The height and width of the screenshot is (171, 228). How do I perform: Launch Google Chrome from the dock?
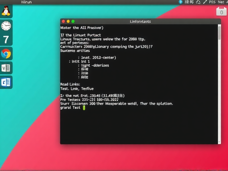click(x=6, y=53)
